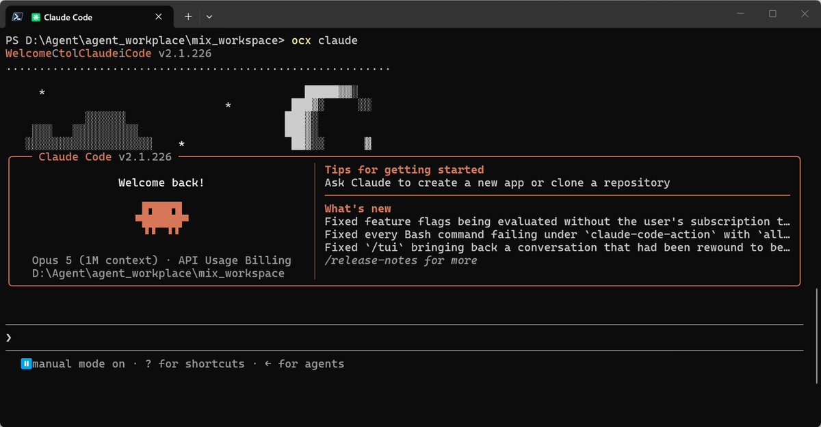Click the orange Claude mascot pixel icon
This screenshot has width=821, height=427.
[x=161, y=217]
